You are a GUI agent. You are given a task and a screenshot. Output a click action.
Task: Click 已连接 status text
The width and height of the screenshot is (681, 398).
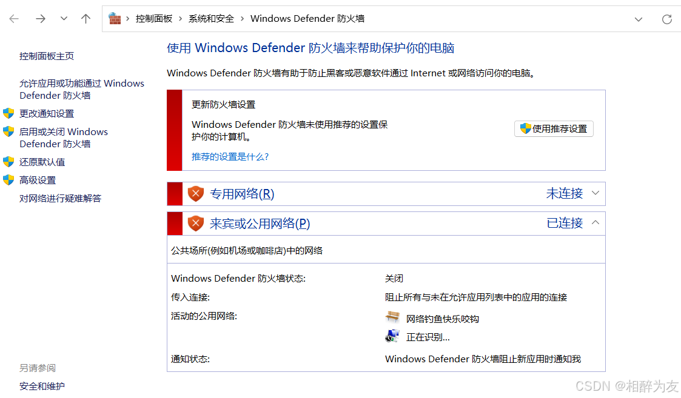point(564,223)
